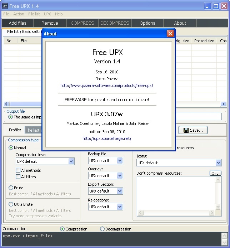Click the 'No' column header
The height and width of the screenshot is (248, 230).
(x=10, y=41)
